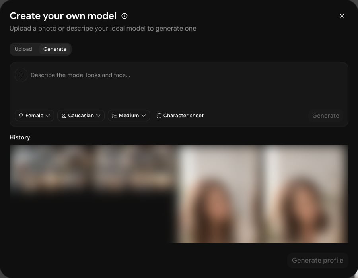Click the Generate profile button
The image size is (358, 278).
pos(317,260)
